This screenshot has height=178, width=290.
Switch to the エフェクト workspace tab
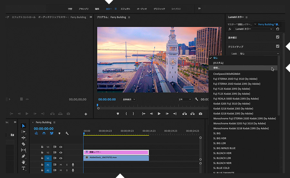tap(125, 9)
